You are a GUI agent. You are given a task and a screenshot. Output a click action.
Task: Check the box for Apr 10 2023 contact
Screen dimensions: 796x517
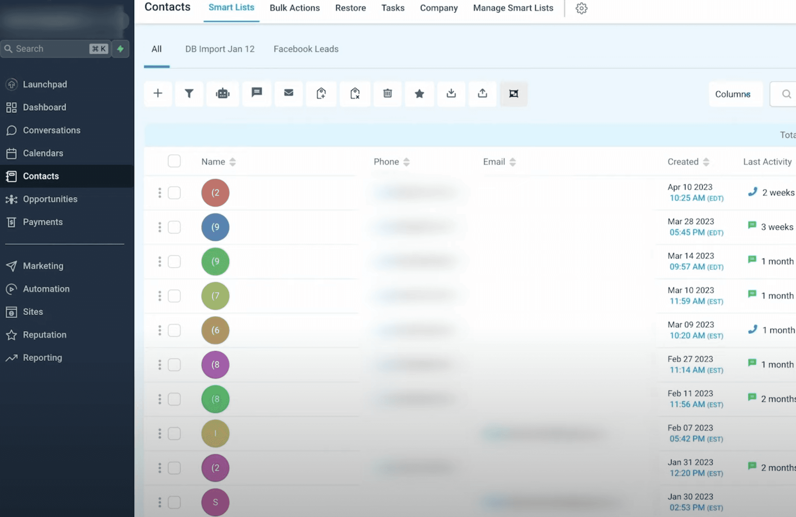click(174, 193)
